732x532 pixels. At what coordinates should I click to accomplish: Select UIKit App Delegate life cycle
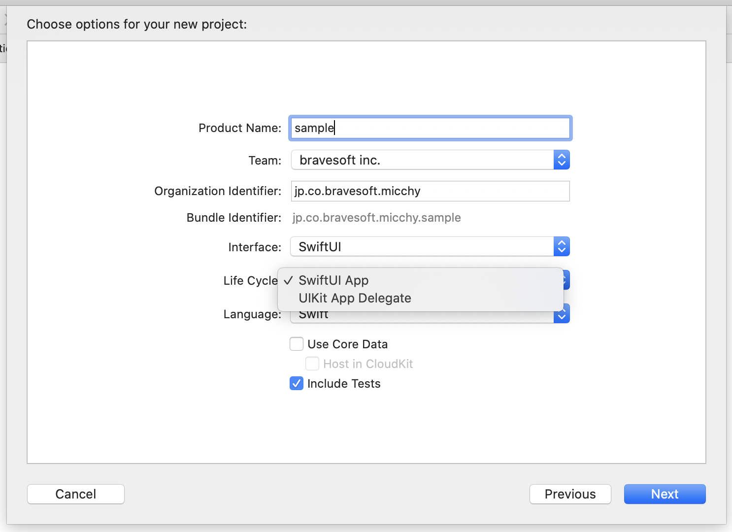[x=355, y=298]
